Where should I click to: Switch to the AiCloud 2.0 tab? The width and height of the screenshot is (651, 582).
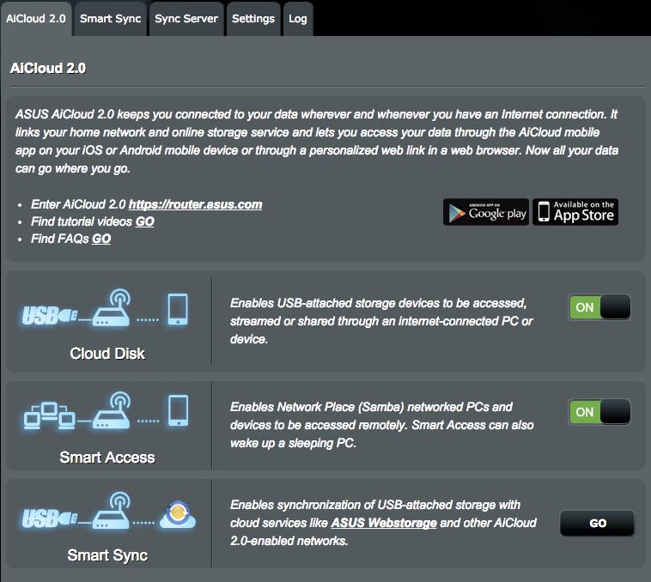(x=36, y=19)
